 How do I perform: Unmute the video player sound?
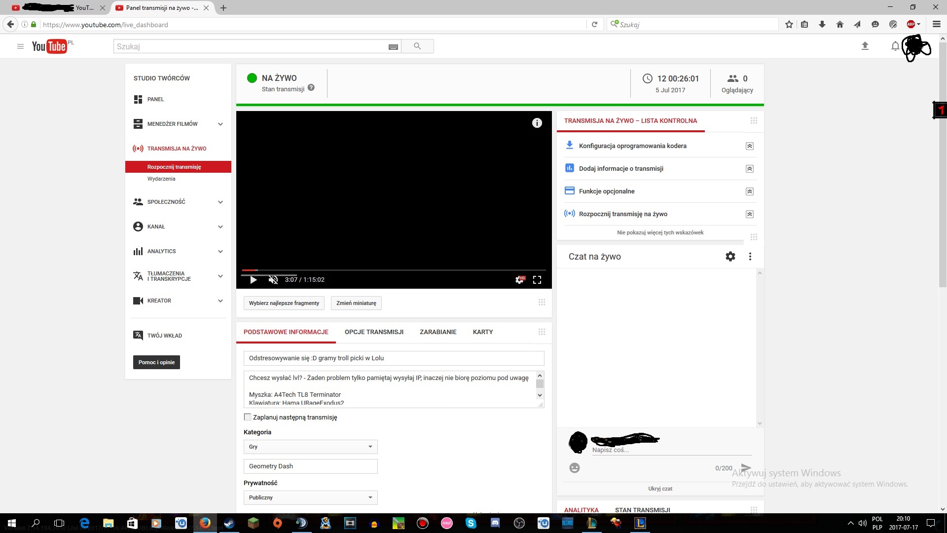(273, 280)
